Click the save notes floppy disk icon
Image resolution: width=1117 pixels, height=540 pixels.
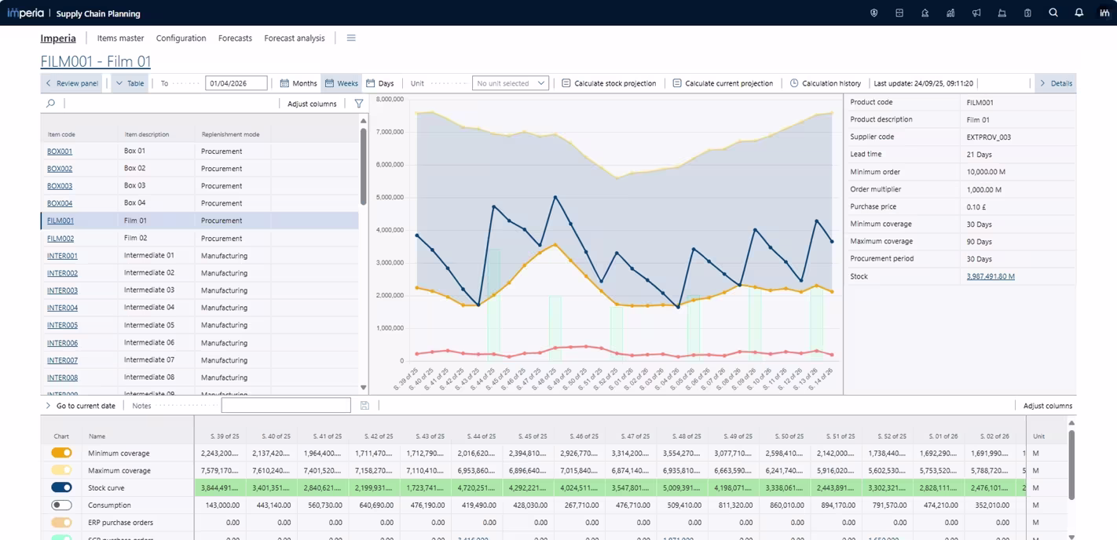(x=364, y=406)
